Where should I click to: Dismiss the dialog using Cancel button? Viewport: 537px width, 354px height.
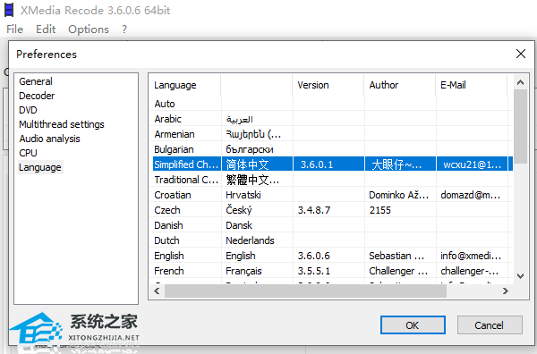click(x=490, y=324)
